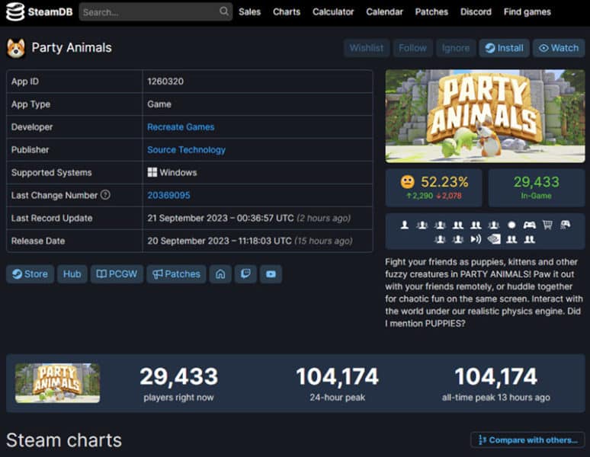
Task: Select the full controller support gamepad icon
Action: (530, 225)
